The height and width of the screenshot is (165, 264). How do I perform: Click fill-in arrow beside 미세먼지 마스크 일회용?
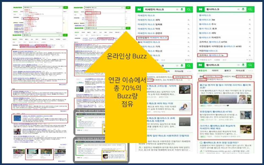[189, 24]
